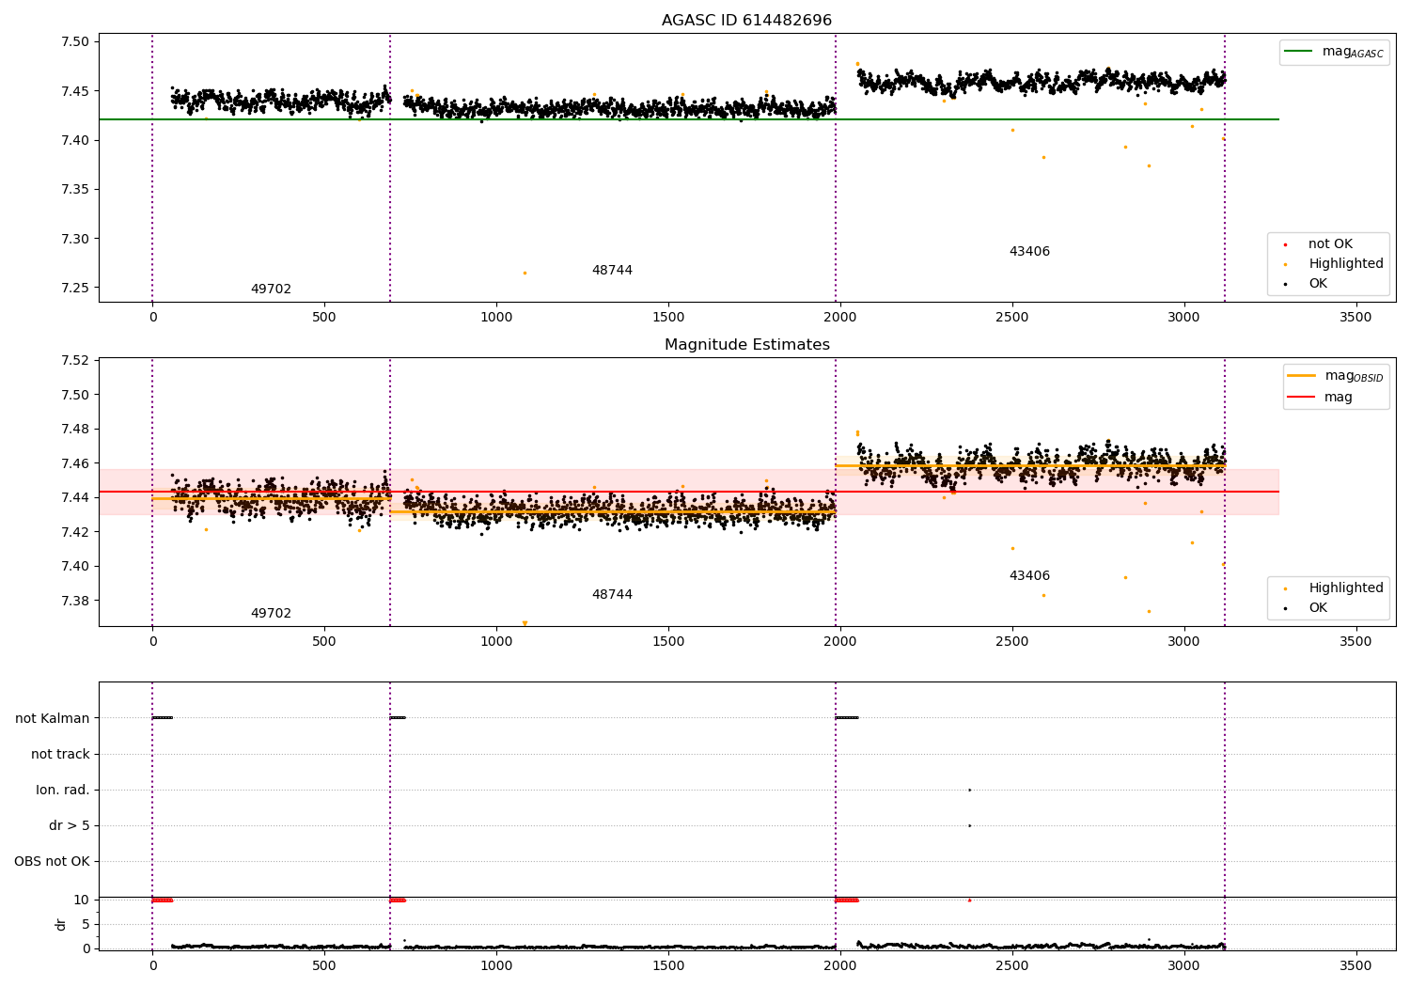This screenshot has height=987, width=1410.
Task: Click 'Highlighted' in the Magnitude Estimates legend
Action: (1334, 588)
